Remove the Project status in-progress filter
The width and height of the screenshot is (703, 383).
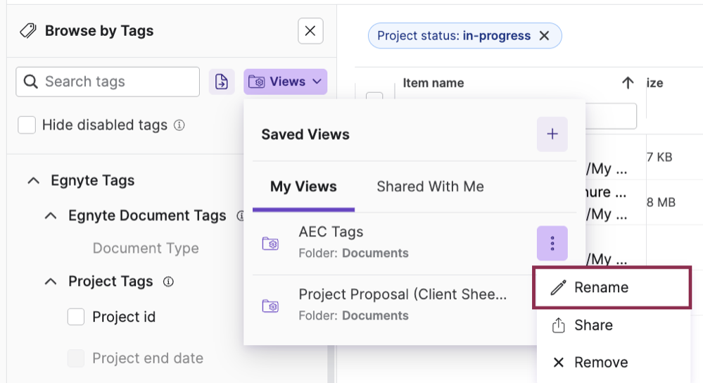(544, 36)
